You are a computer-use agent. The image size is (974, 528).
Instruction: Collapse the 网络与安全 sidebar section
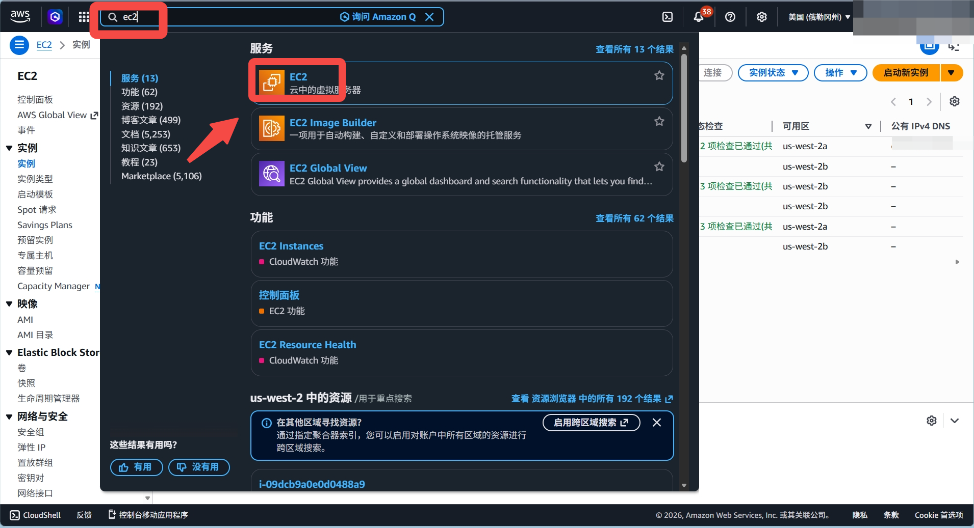pyautogui.click(x=9, y=417)
